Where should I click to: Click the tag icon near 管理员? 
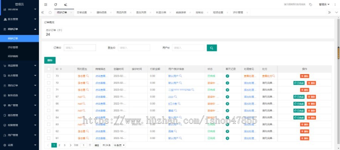click(x=311, y=4)
